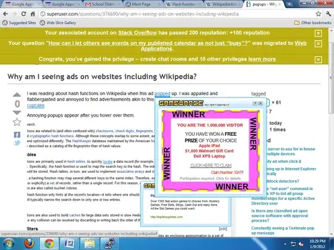334x250 pixels.
Task: Switch to the Main Page tab
Action: click(143, 4)
